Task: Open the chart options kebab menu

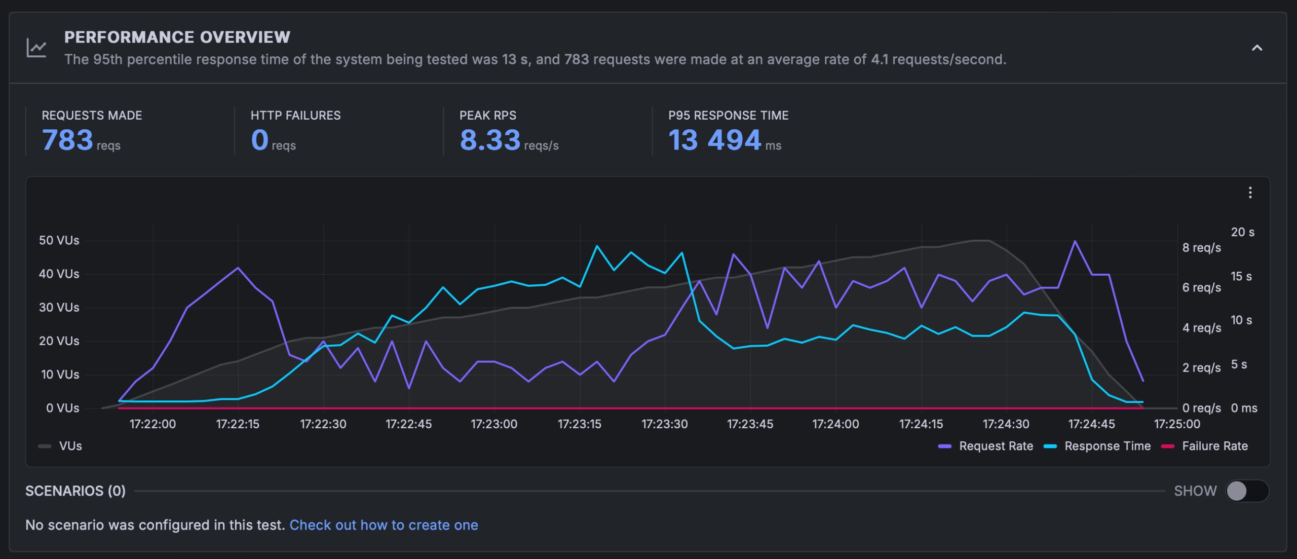Action: [x=1250, y=193]
